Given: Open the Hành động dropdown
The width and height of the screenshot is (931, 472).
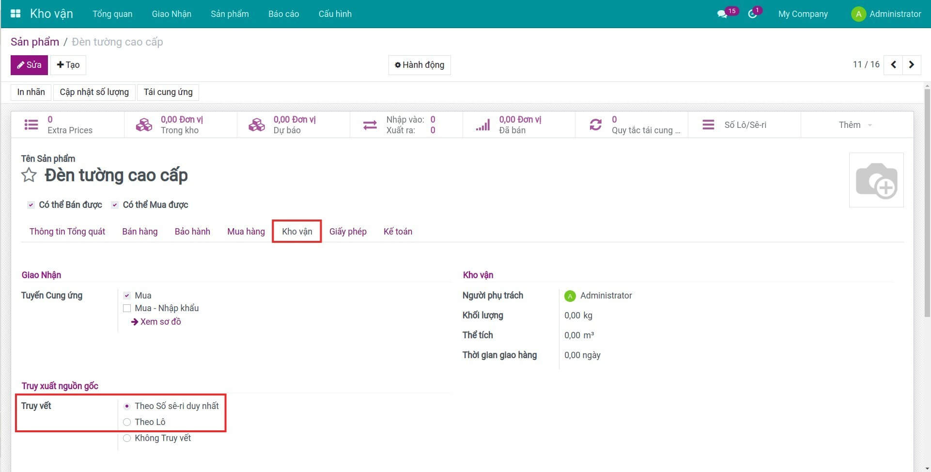Looking at the screenshot, I should tap(419, 65).
